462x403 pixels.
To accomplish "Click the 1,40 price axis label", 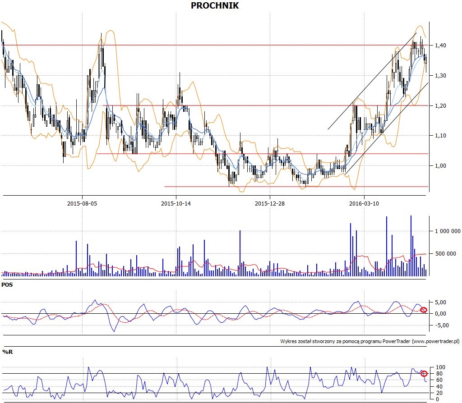I will click(x=440, y=46).
